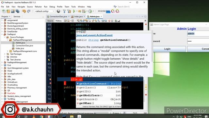Collapse the Source Packages node
The image size is (209, 118).
pyautogui.click(x=5, y=37)
